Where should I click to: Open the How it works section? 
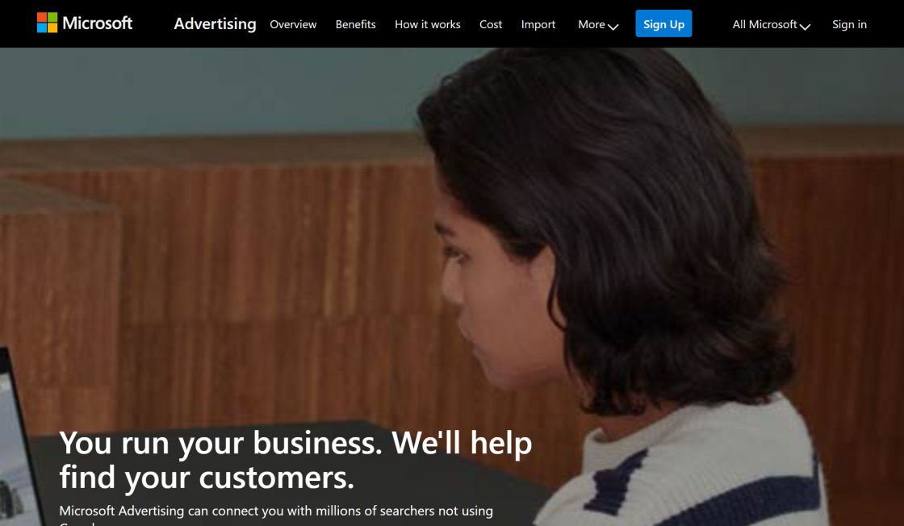click(428, 24)
